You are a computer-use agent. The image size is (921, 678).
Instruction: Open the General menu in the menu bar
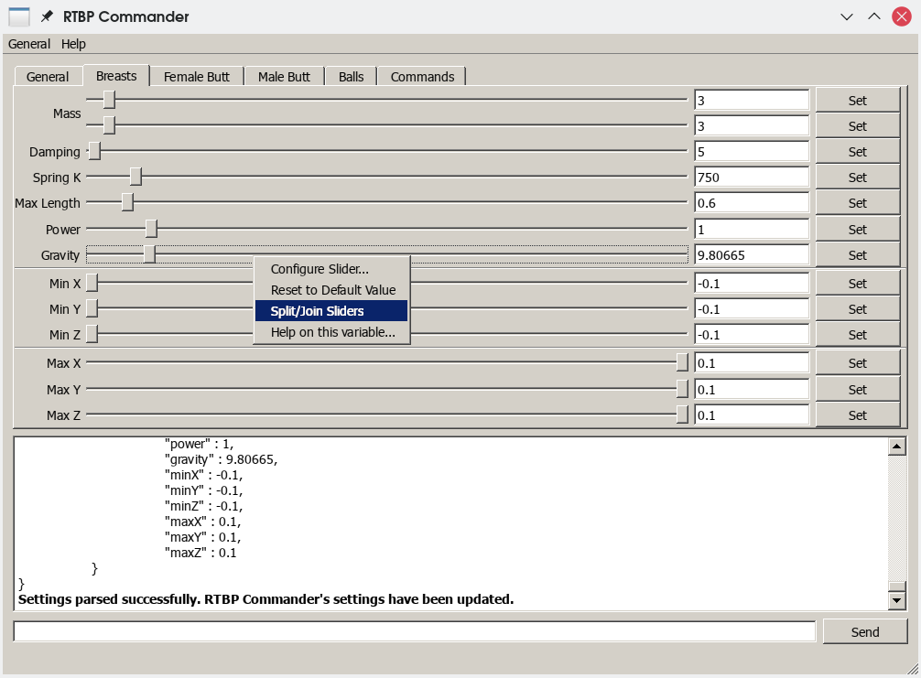pyautogui.click(x=28, y=44)
